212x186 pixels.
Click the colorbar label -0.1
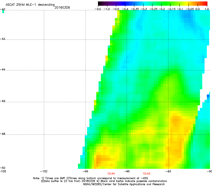click(180, 9)
